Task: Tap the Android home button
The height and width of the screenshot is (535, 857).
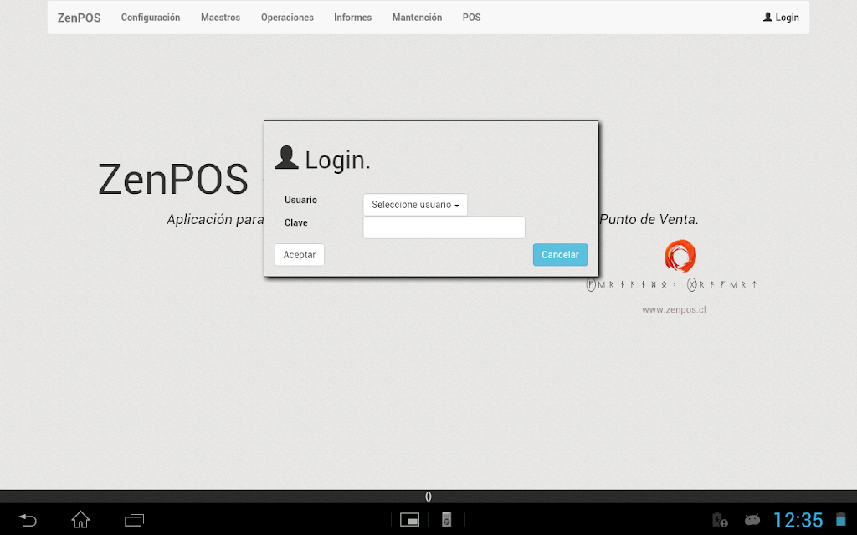Action: (x=80, y=520)
